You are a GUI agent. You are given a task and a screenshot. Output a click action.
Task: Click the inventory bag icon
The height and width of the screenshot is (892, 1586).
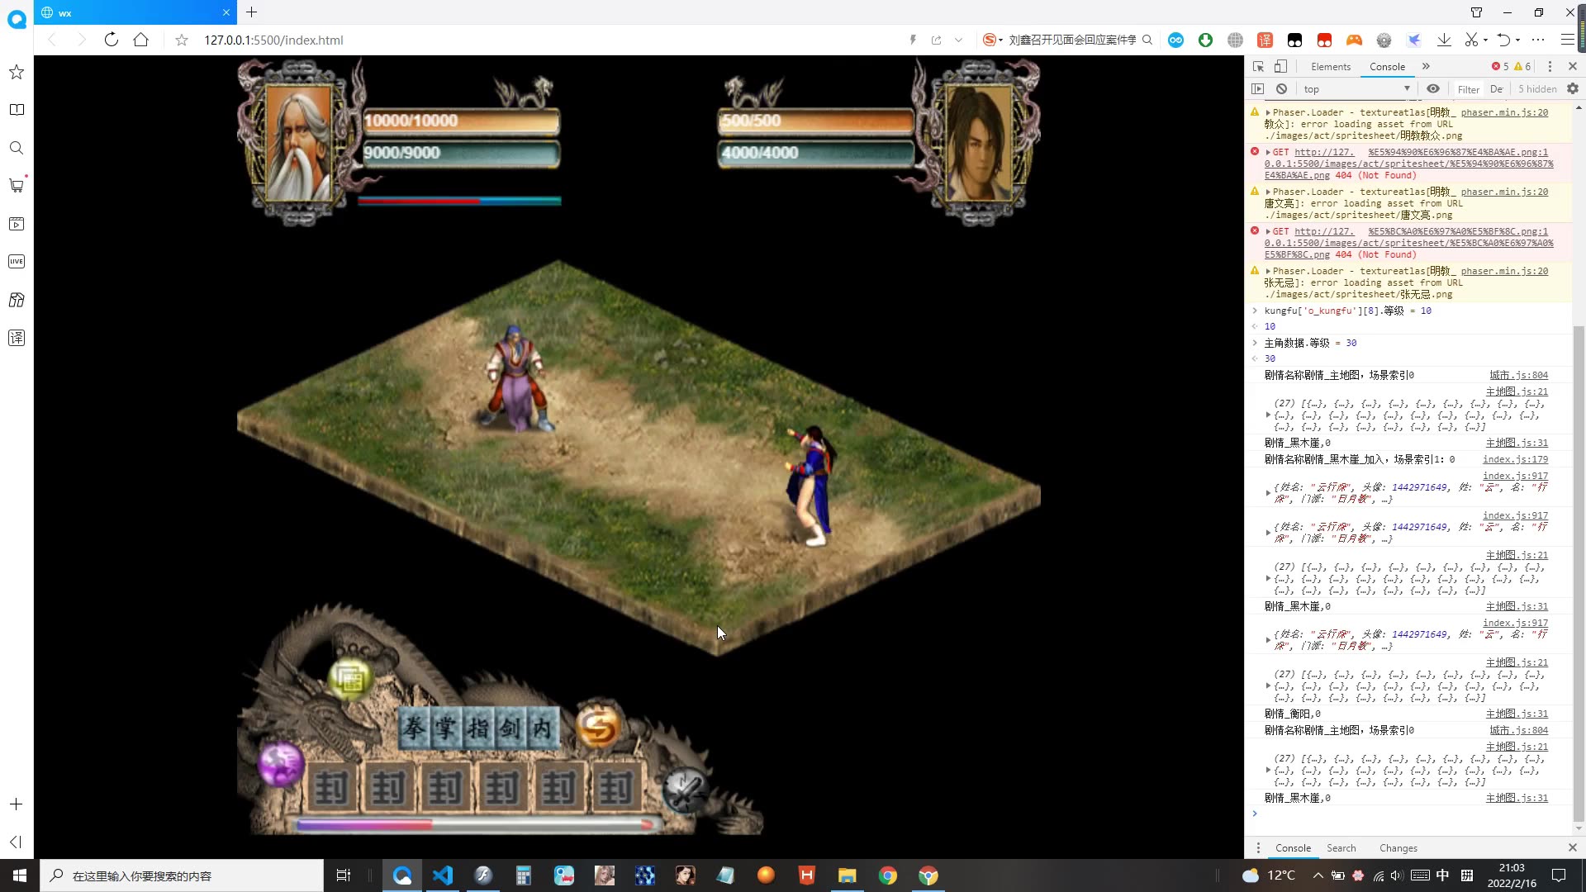tap(351, 677)
